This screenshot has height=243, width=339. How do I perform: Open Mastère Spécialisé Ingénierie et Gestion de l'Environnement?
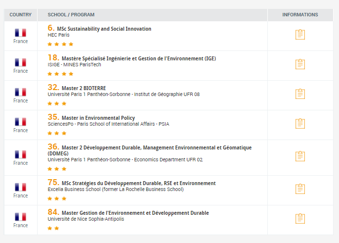click(x=139, y=58)
